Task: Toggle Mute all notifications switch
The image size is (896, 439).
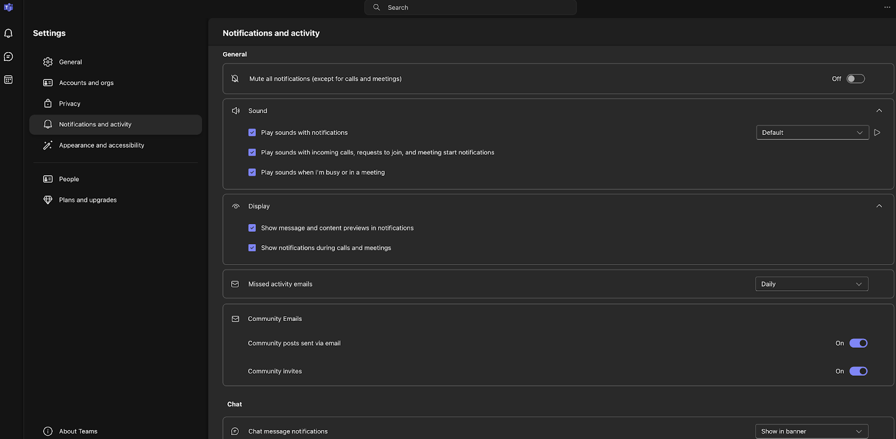Action: click(856, 79)
